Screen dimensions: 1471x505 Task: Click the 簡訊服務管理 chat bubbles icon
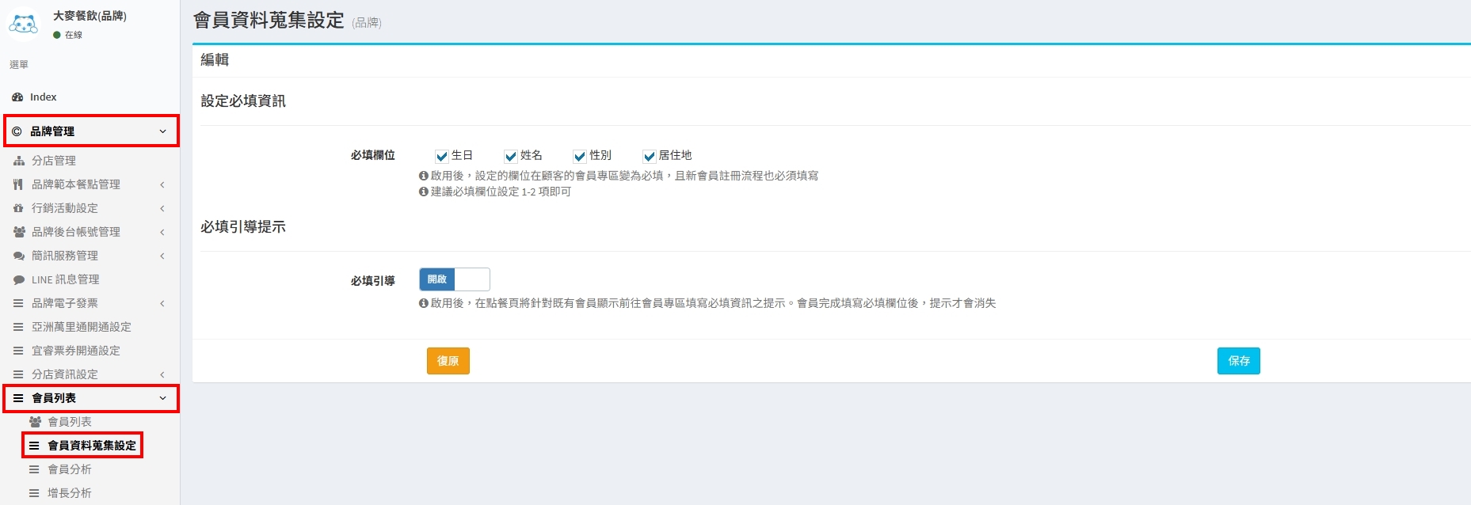tap(19, 256)
